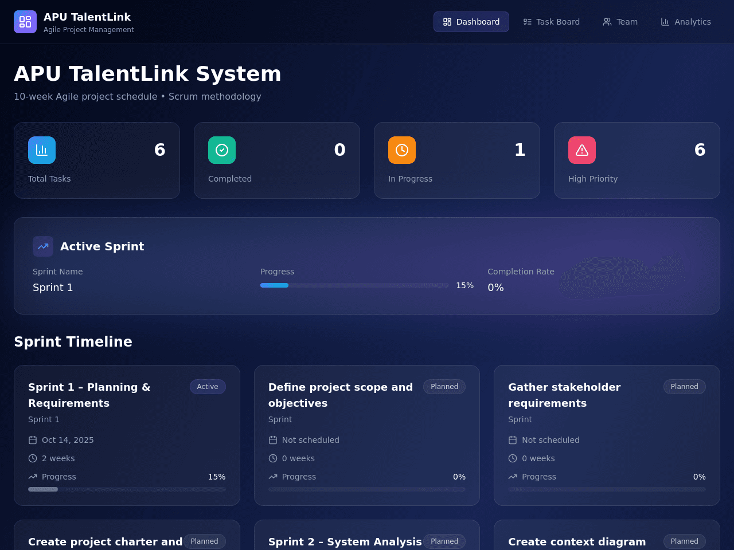Click the Sprint 1 card progress bar
This screenshot has height=550, width=734.
(x=127, y=489)
